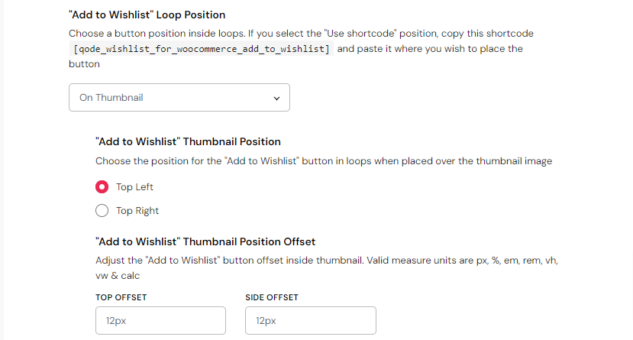Focus the Side Offset input field
The height and width of the screenshot is (340, 633).
pos(310,321)
